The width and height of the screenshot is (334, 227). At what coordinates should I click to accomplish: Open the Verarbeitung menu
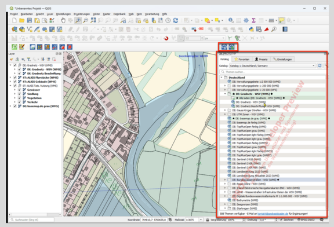[x=152, y=14]
